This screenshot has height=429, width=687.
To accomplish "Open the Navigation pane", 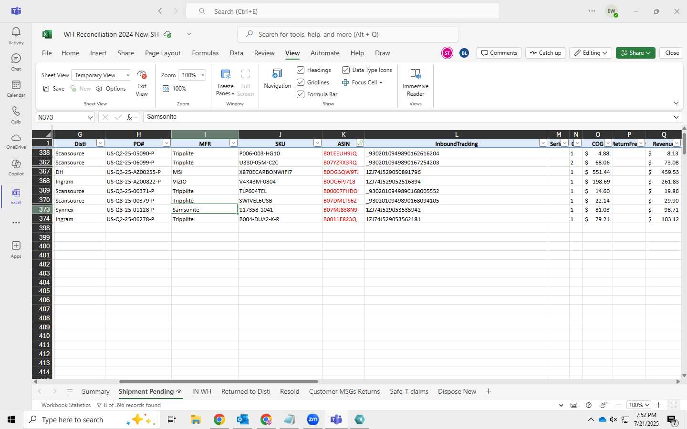I will point(277,79).
